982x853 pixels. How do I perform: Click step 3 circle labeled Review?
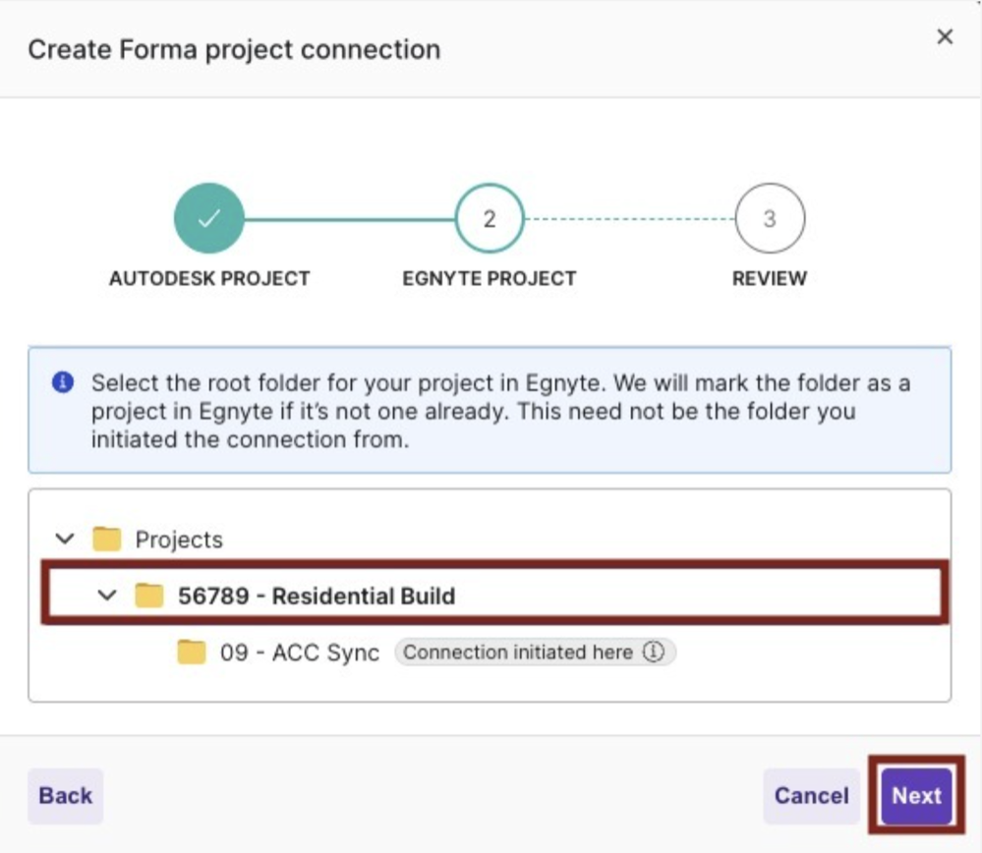pyautogui.click(x=770, y=217)
